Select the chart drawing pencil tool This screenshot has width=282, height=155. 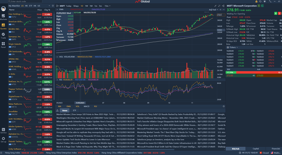pyautogui.click(x=215, y=6)
